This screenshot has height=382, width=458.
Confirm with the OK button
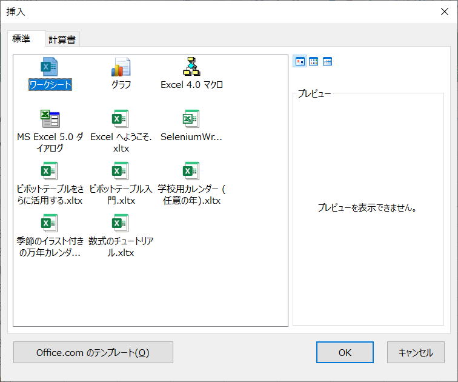tap(345, 352)
